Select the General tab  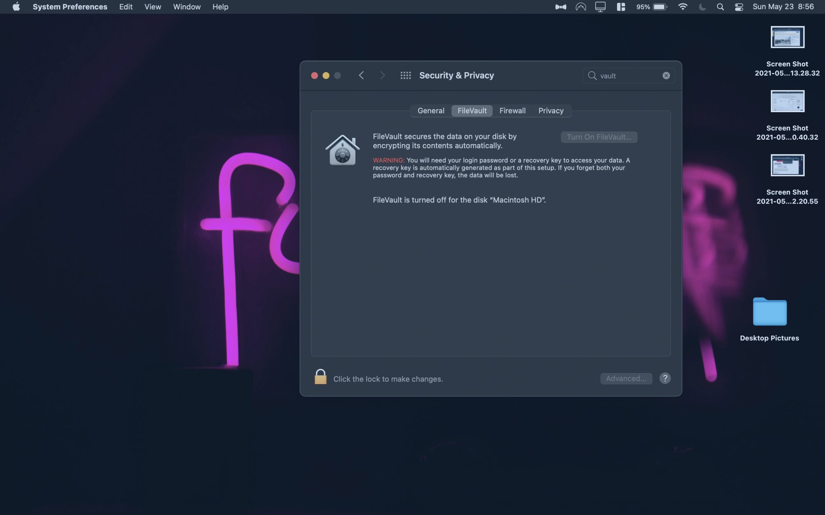(x=431, y=111)
